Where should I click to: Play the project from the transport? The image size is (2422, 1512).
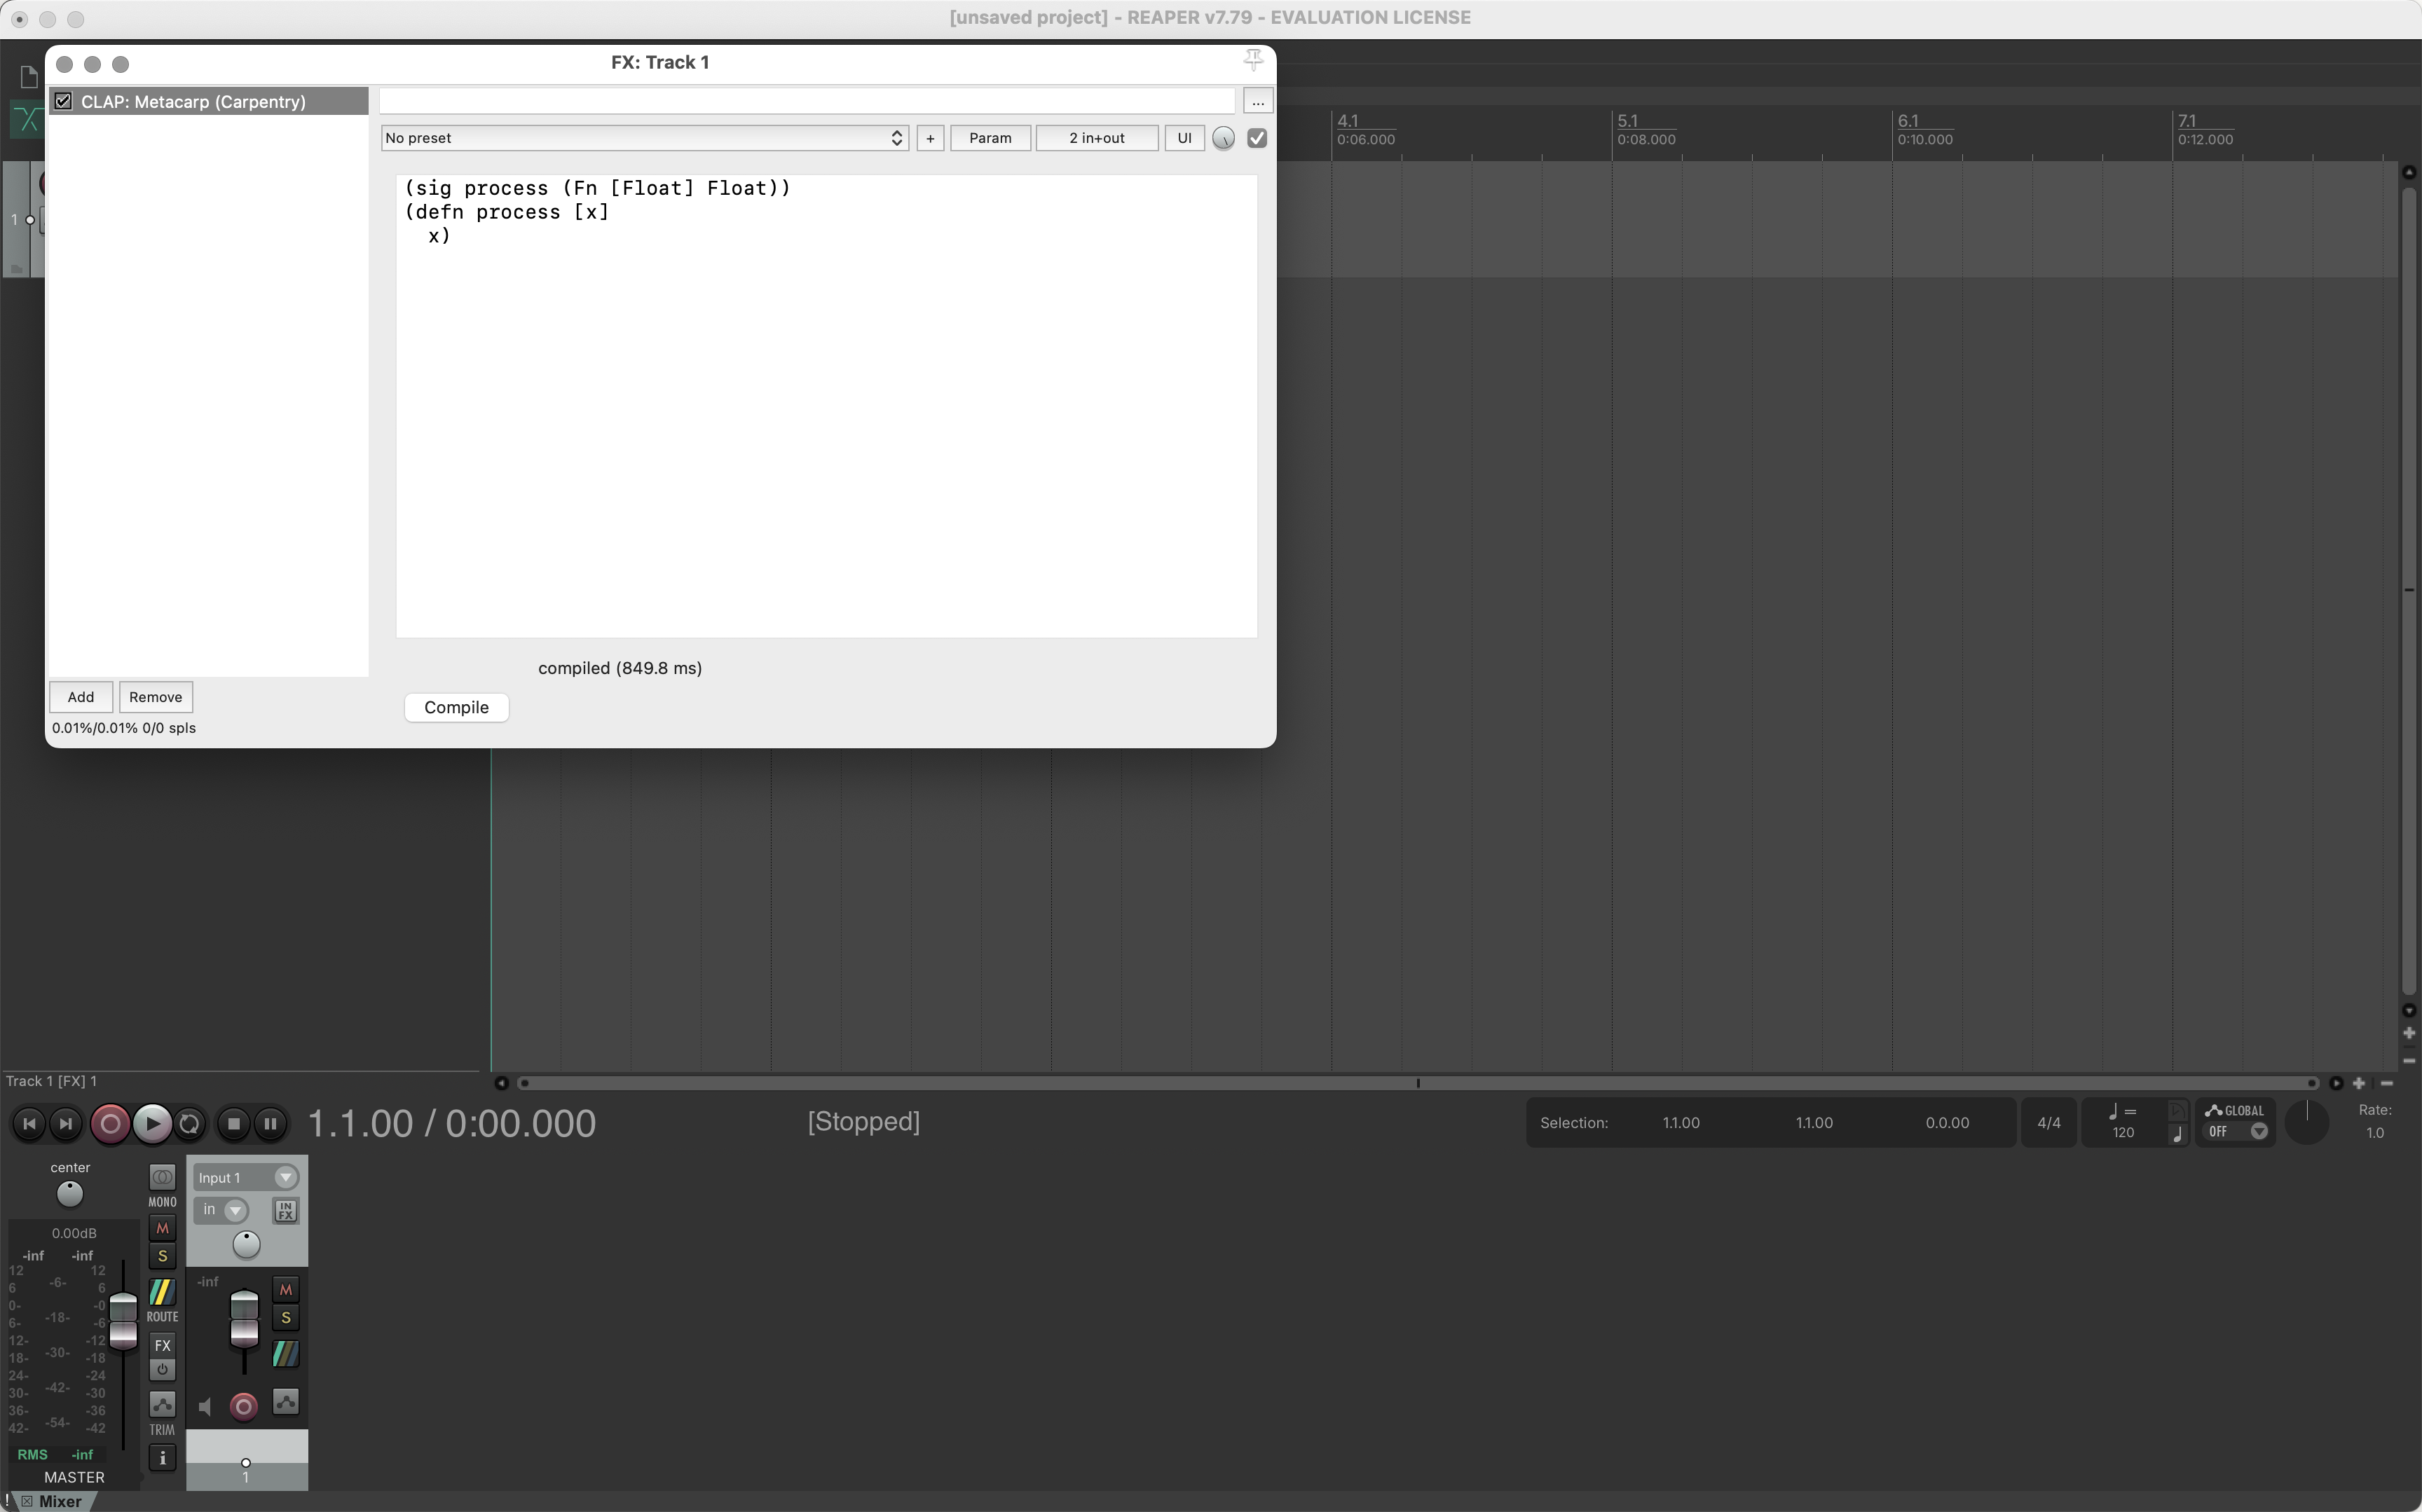[151, 1124]
